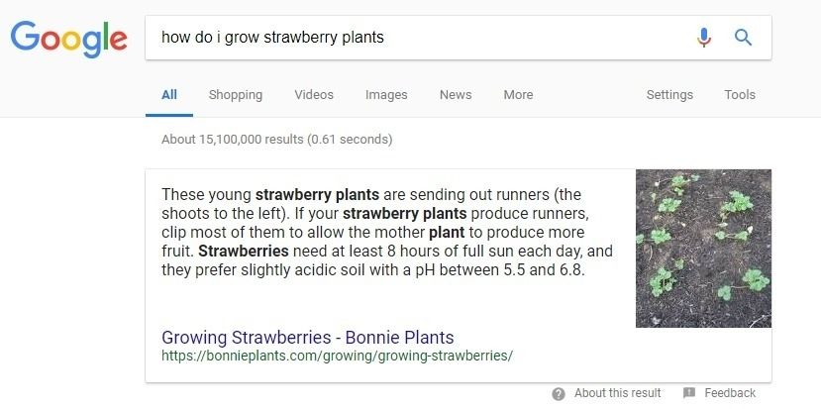This screenshot has width=821, height=409.
Task: Select the All results tab
Action: click(169, 95)
